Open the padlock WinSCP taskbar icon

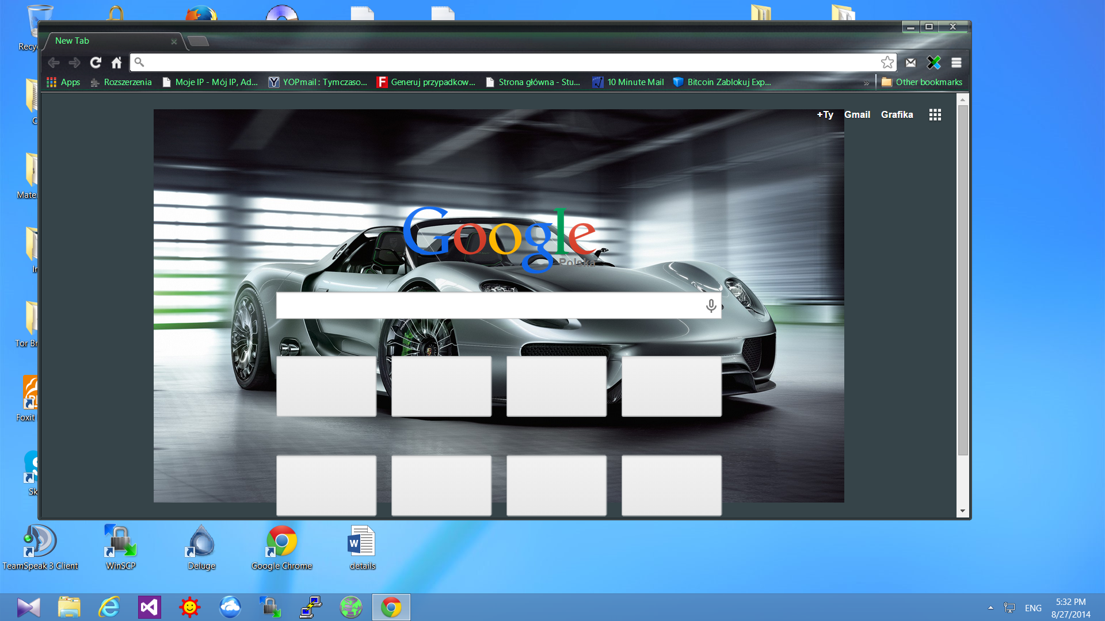coord(270,607)
